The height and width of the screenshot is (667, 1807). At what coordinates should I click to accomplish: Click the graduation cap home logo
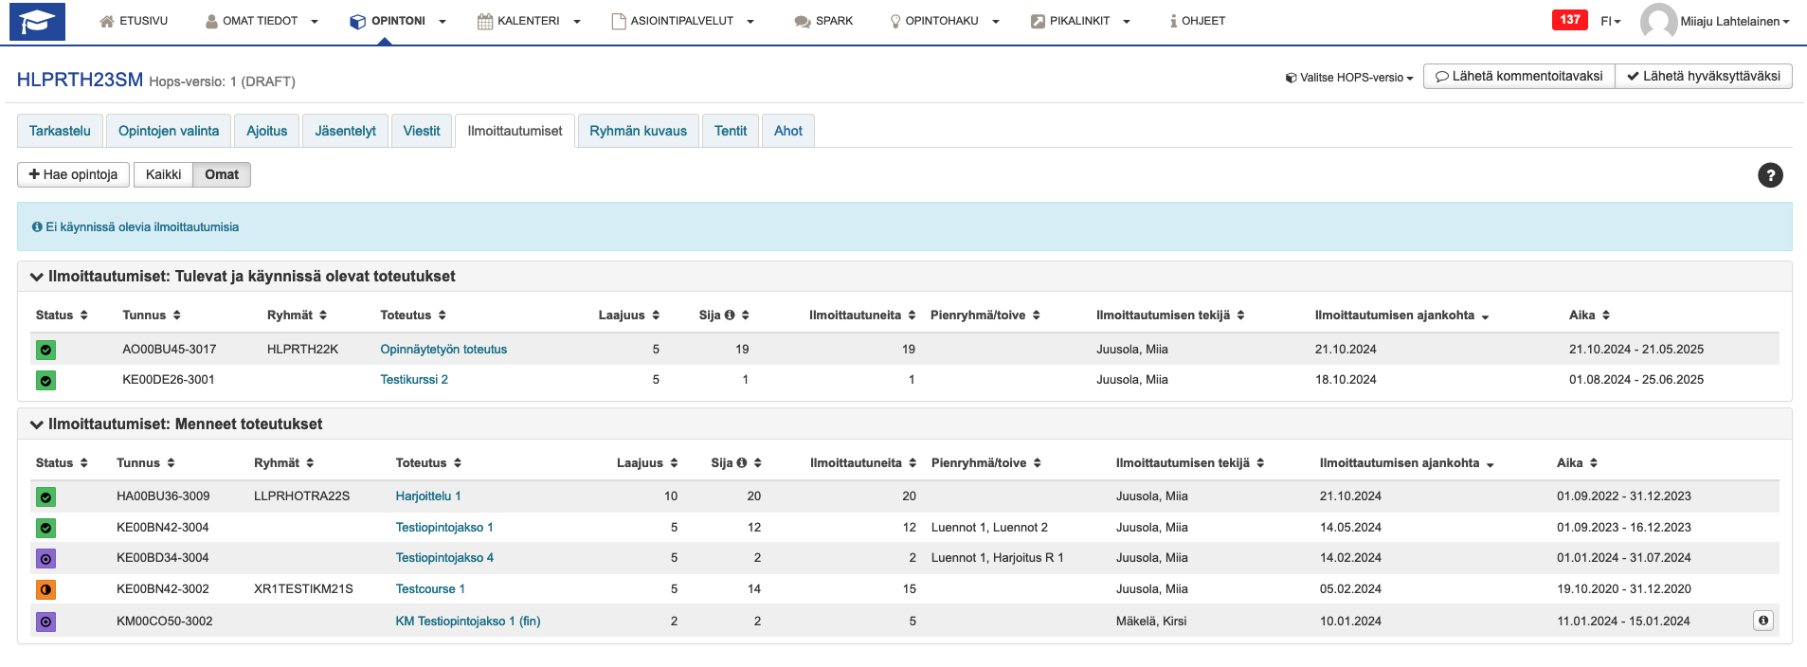point(37,21)
